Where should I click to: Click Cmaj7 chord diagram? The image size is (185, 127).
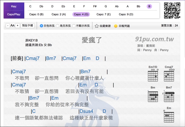tap(169, 74)
